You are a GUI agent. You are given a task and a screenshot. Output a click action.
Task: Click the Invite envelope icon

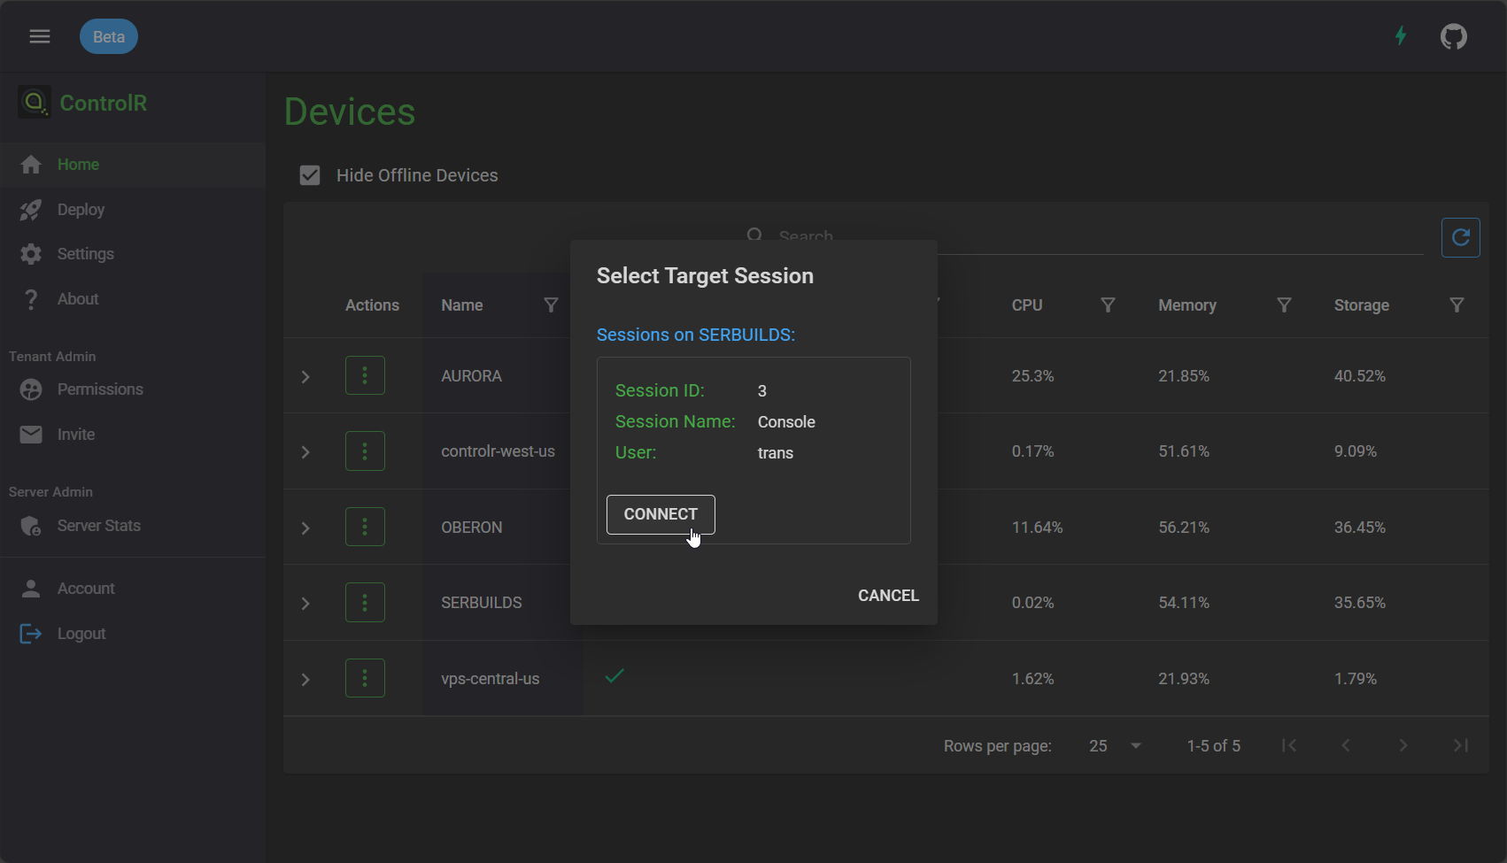coord(31,435)
